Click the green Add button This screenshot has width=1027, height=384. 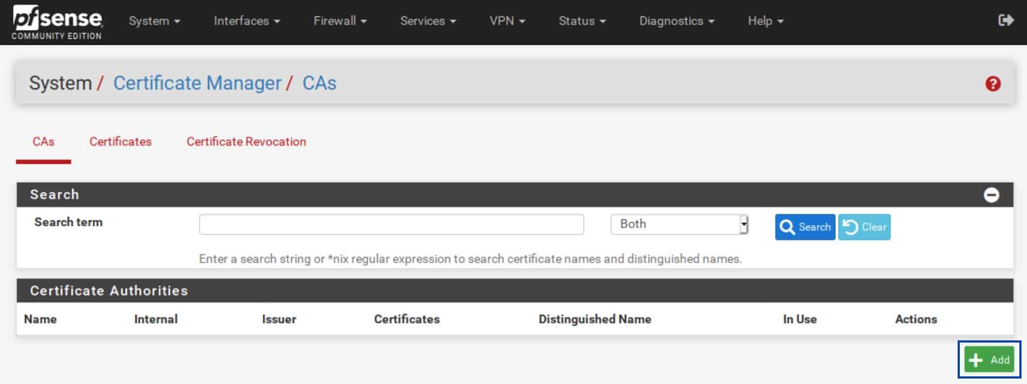(989, 359)
